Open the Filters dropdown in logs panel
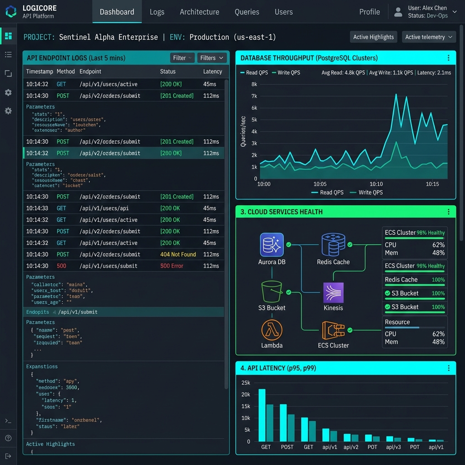The width and height of the screenshot is (465, 465). pos(212,58)
